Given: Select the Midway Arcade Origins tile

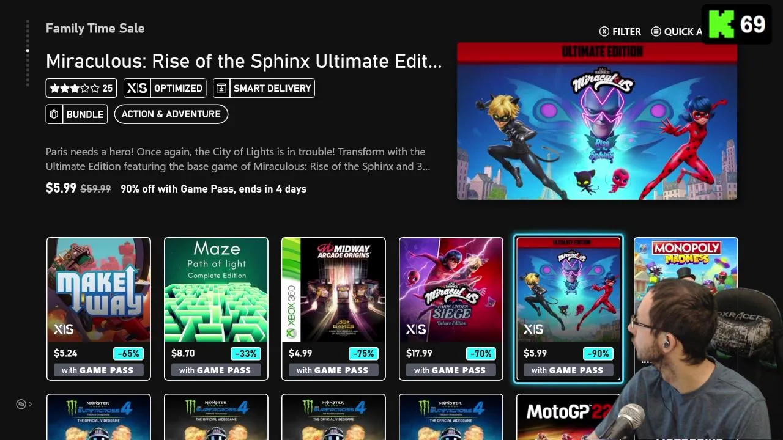Looking at the screenshot, I should pos(333,309).
